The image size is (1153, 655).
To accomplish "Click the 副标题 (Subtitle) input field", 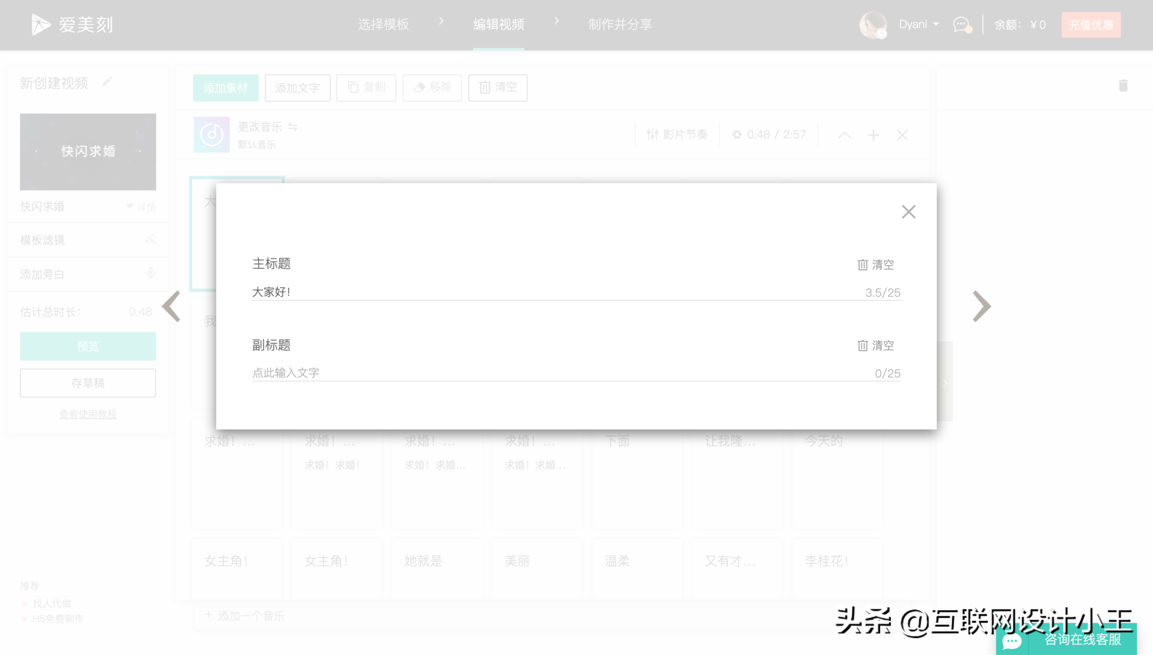I will coord(576,372).
